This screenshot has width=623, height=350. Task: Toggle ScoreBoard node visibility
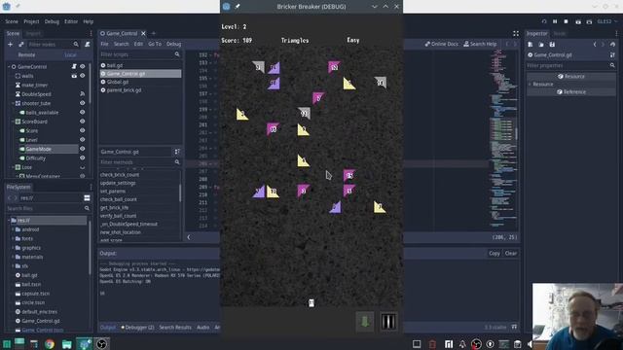tap(82, 122)
